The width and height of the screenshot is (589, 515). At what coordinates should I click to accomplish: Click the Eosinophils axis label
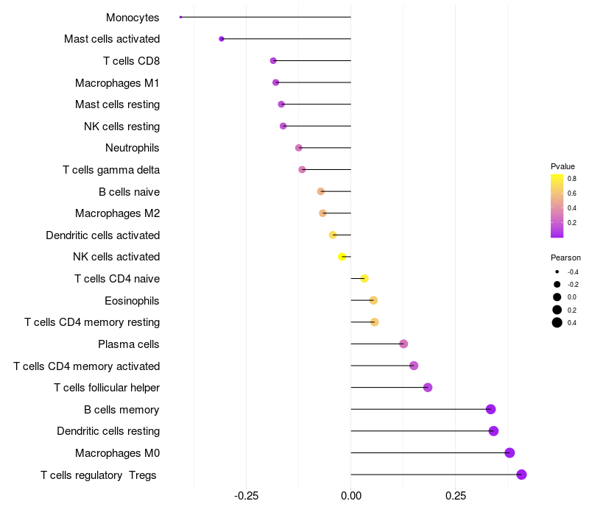pos(133,300)
